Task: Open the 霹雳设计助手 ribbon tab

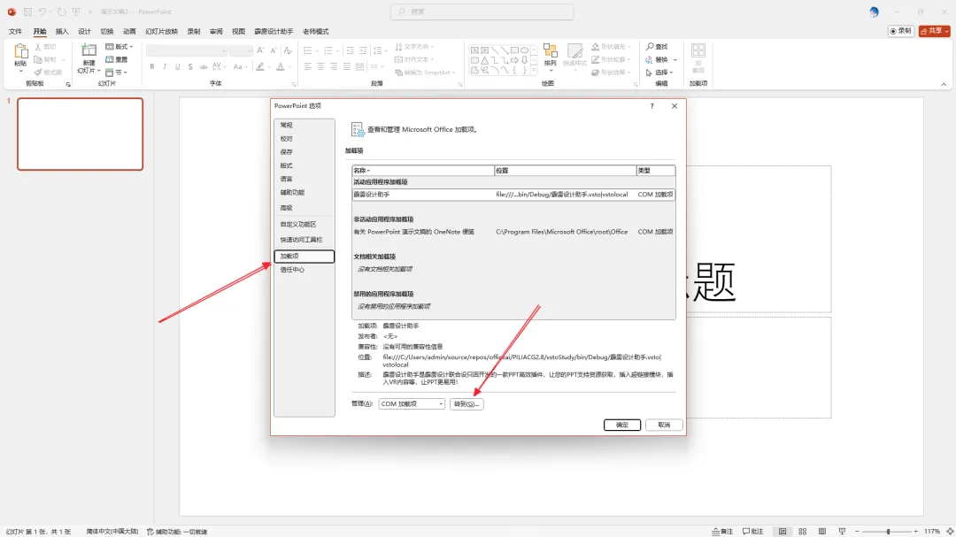Action: tap(274, 31)
